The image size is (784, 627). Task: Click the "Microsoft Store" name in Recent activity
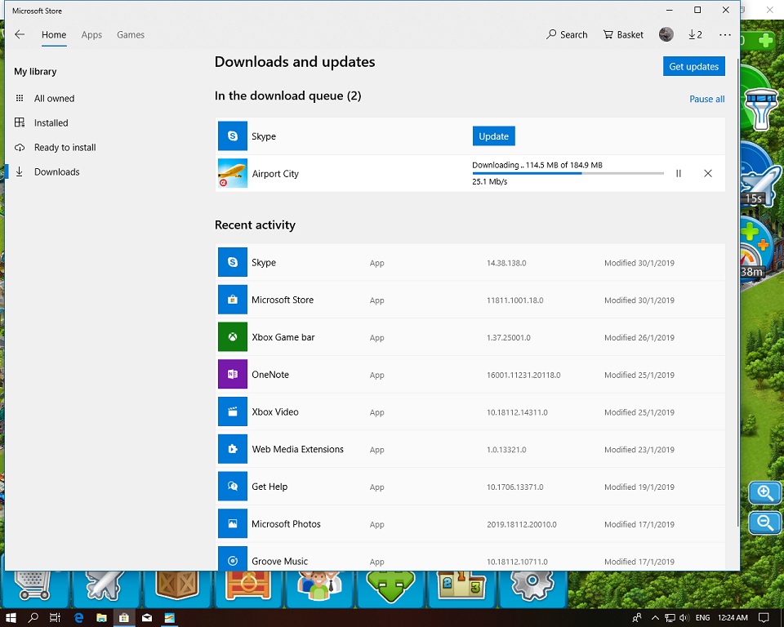[x=283, y=300]
